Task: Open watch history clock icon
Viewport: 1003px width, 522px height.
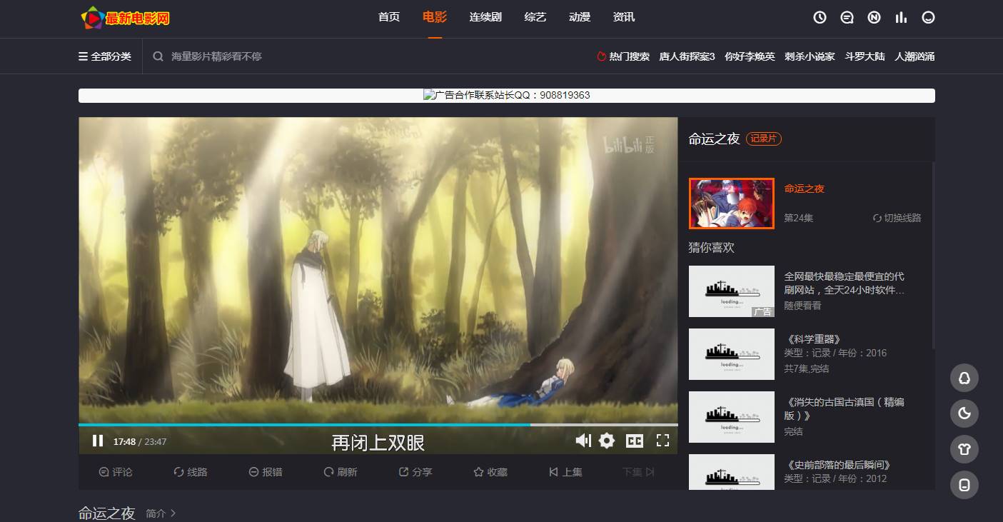Action: click(x=820, y=17)
